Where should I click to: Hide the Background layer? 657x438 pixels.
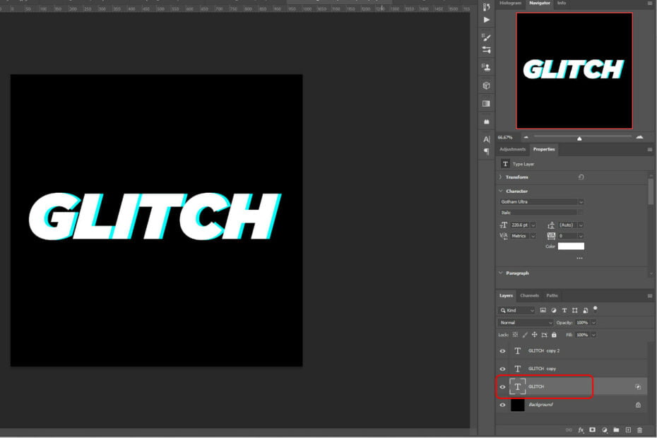(502, 404)
